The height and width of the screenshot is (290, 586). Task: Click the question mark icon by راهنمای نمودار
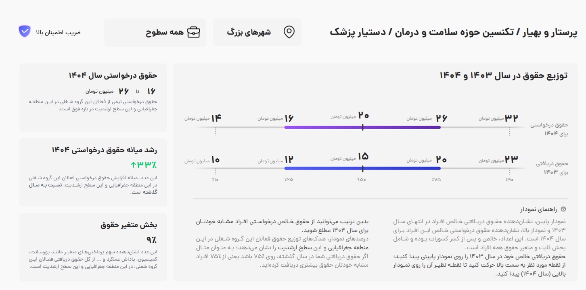564,209
